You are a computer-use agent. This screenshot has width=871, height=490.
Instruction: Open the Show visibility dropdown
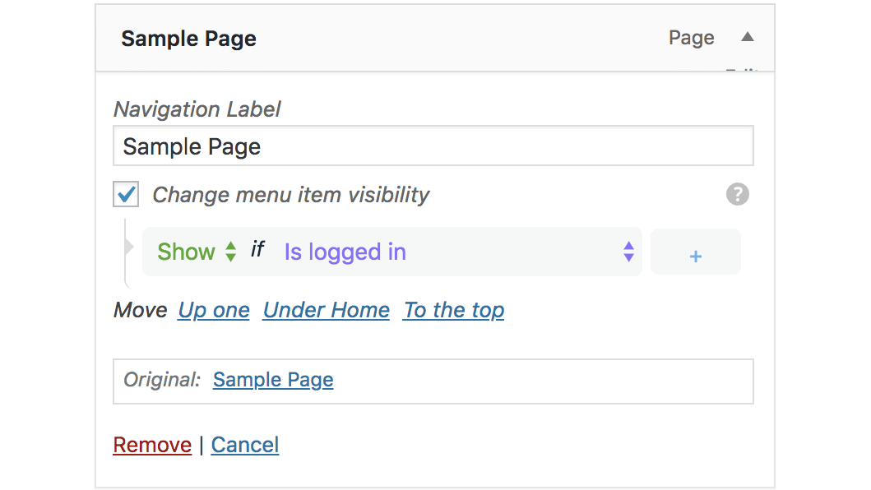pos(197,252)
